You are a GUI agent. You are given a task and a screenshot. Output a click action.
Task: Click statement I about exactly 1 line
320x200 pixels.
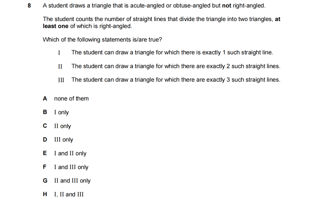coord(166,53)
